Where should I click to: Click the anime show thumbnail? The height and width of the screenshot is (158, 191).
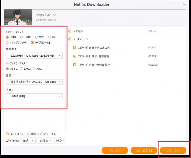point(18,17)
